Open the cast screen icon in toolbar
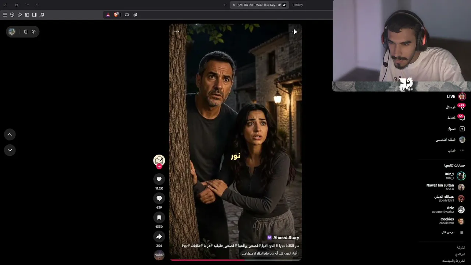 tap(127, 15)
